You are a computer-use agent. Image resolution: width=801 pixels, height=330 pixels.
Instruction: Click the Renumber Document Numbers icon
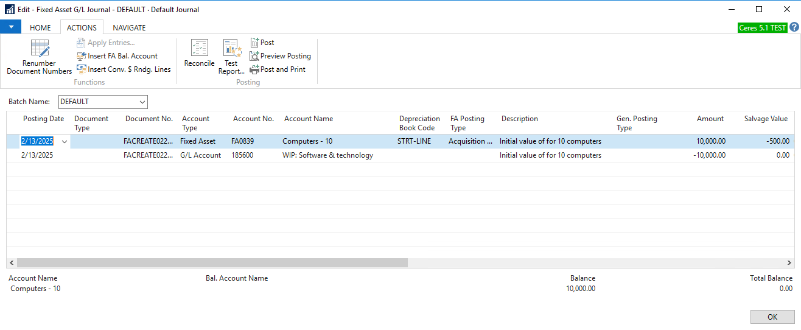40,49
